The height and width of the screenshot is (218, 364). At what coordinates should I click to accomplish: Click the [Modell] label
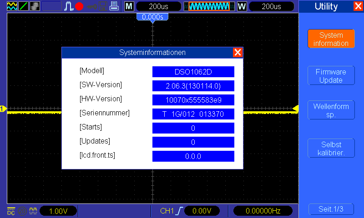click(92, 71)
